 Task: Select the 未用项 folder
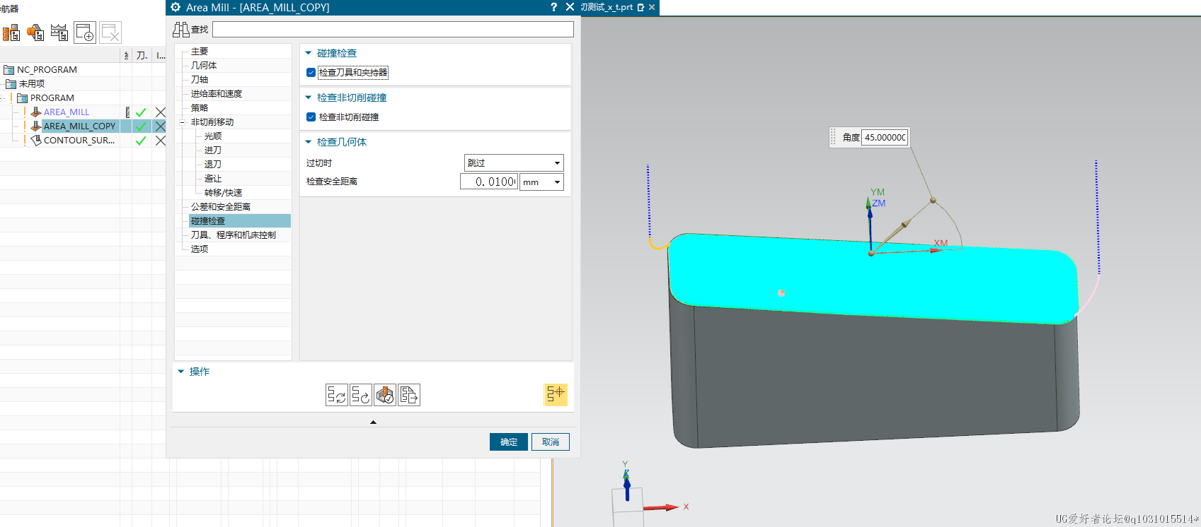point(32,84)
